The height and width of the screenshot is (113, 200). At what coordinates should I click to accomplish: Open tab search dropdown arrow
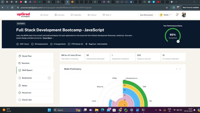point(2,2)
